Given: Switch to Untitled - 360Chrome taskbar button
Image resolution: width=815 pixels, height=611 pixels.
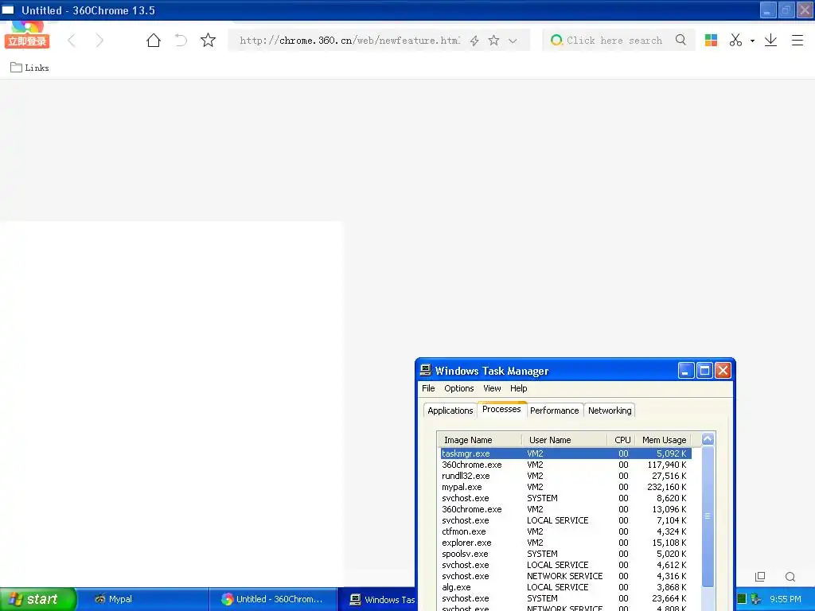Looking at the screenshot, I should (x=274, y=599).
